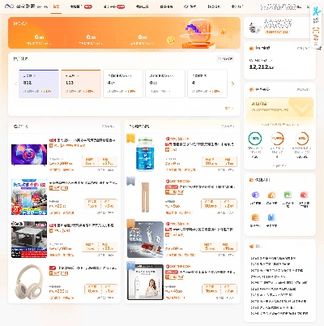Open the orange house quick-entry icon
This screenshot has width=324, height=326.
[271, 195]
